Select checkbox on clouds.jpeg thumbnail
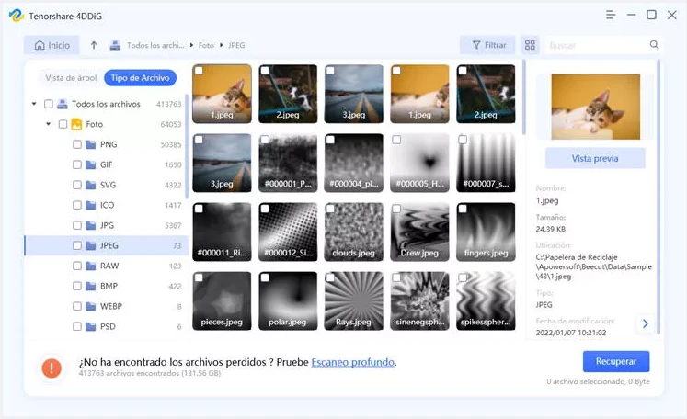 coord(330,209)
